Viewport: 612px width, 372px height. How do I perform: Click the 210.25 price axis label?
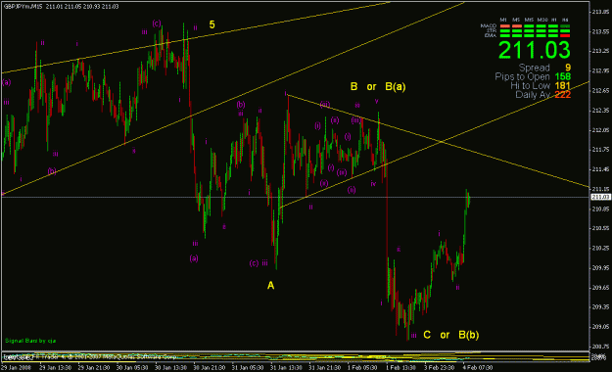(x=601, y=248)
